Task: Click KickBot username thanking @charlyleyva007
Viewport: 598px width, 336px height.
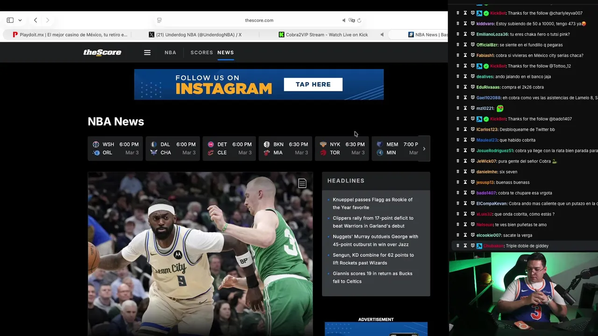Action: [x=498, y=13]
